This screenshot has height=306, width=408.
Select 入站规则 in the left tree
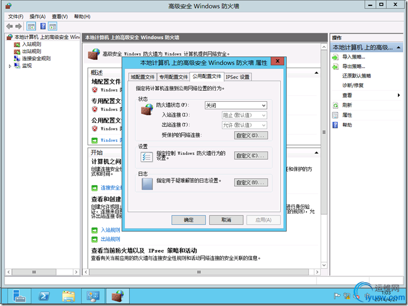coord(32,44)
